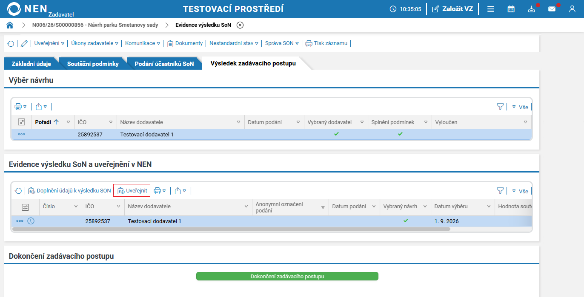Image resolution: width=584 pixels, height=297 pixels.
Task: Click the date cell 1. 9. 2026
Action: point(447,221)
